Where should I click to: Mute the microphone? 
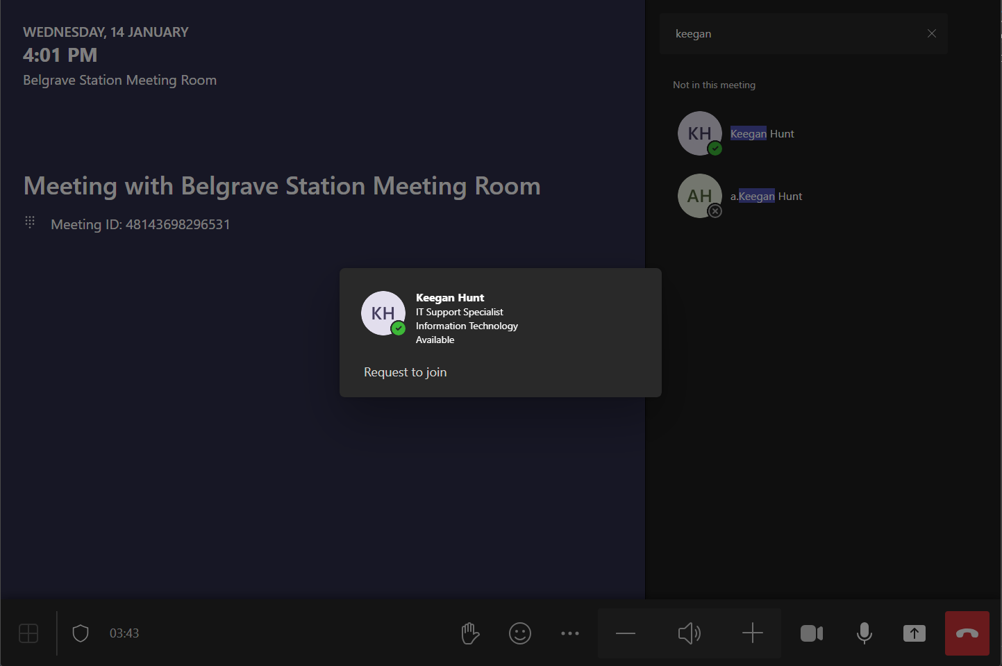(x=864, y=633)
